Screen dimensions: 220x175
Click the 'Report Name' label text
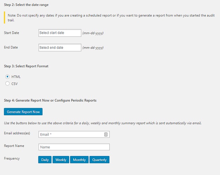pos(14,146)
